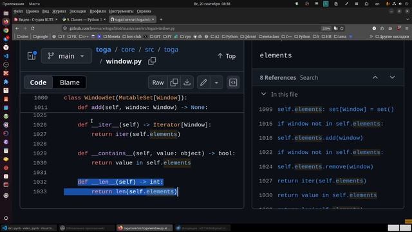
Task: Download raw file icon
Action: [187, 82]
